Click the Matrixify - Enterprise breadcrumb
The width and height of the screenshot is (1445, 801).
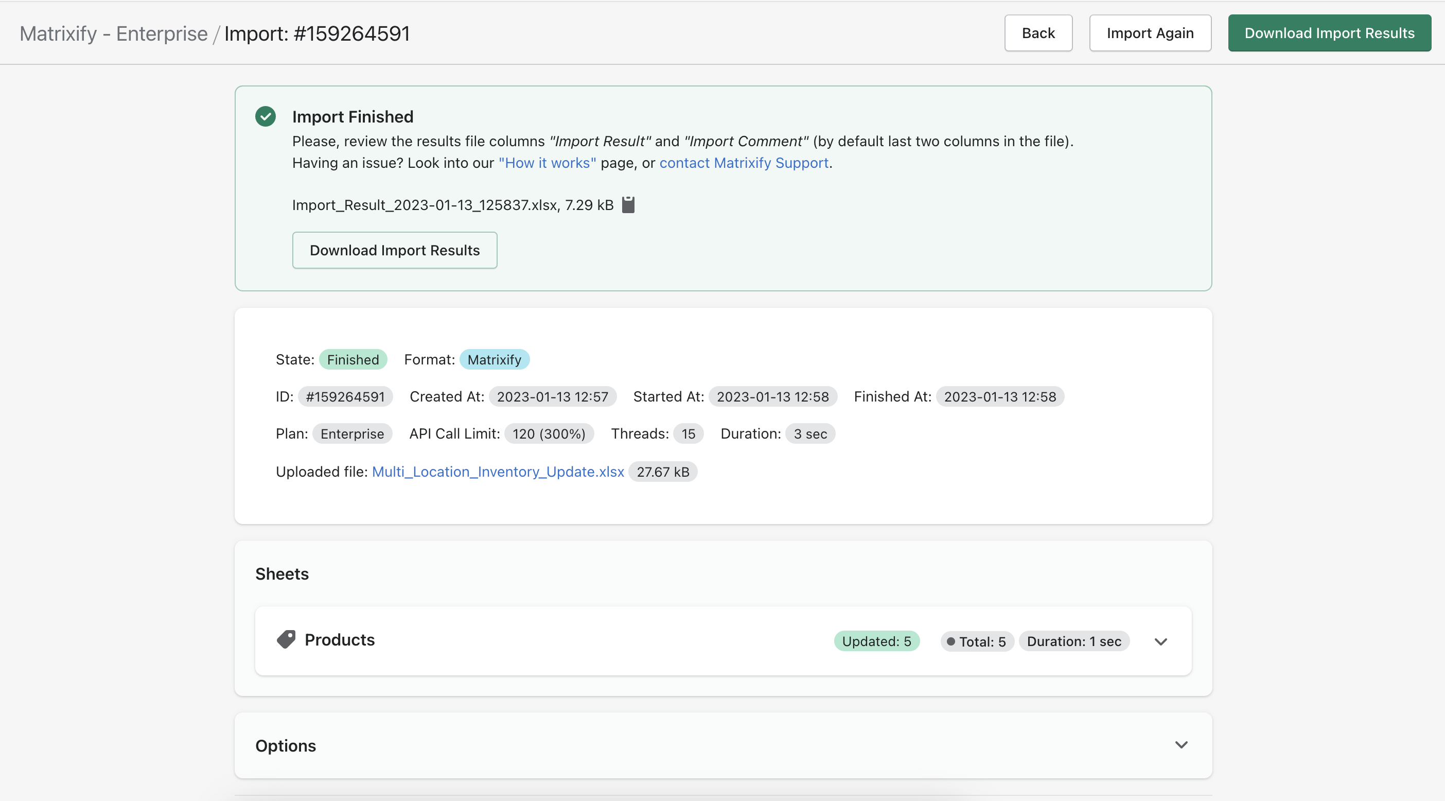click(113, 33)
